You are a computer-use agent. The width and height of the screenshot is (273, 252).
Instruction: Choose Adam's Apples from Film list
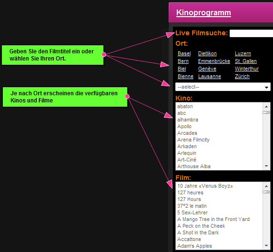click(194, 246)
